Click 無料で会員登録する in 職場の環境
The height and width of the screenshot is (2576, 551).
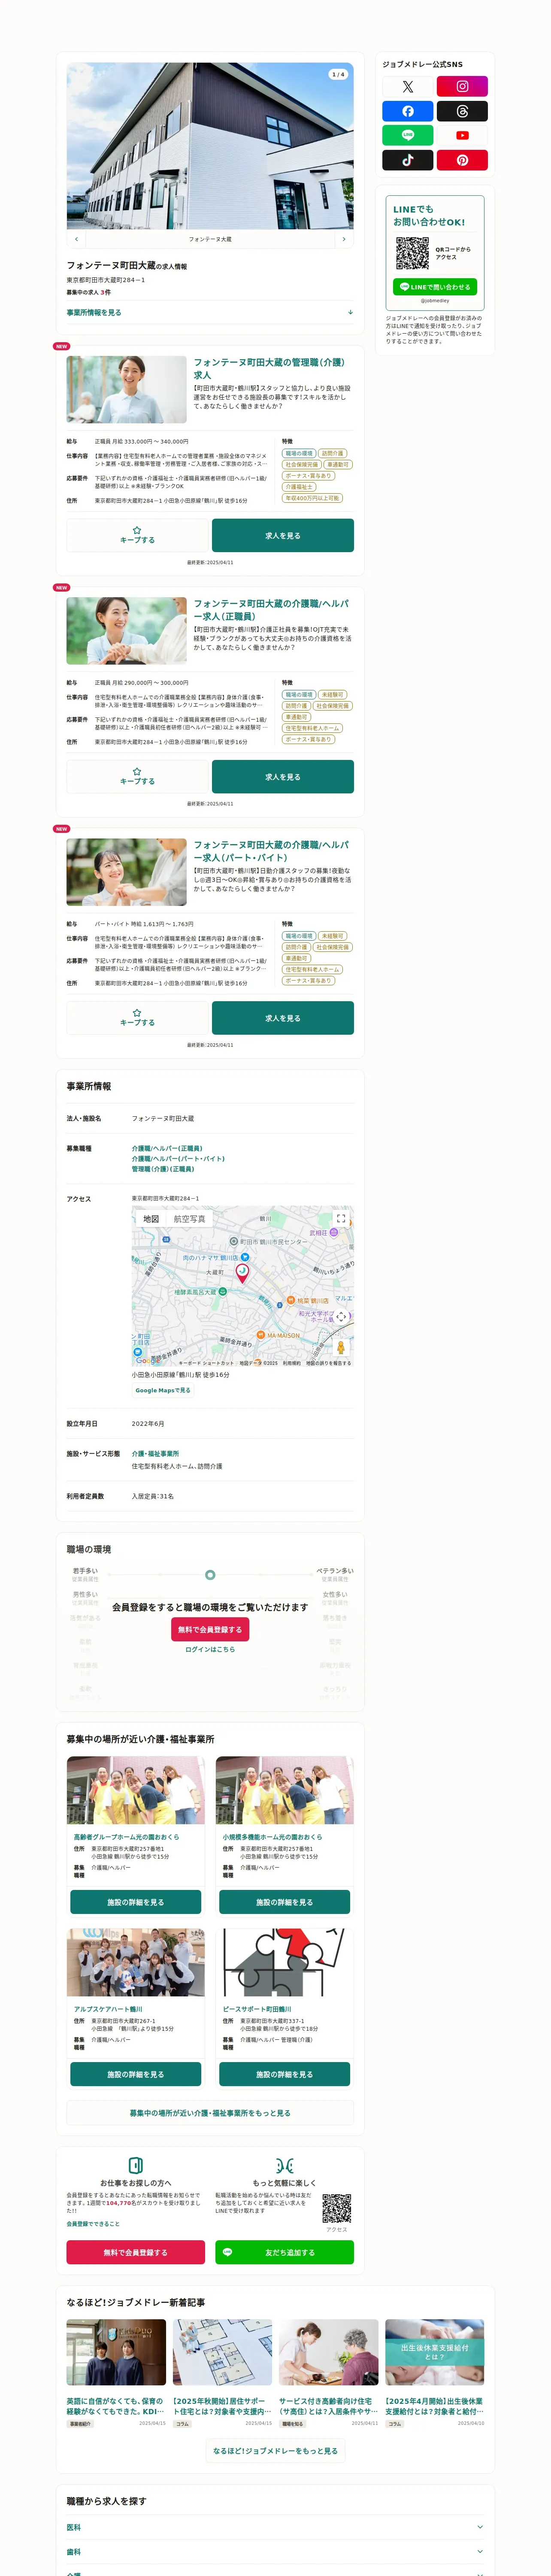210,1629
